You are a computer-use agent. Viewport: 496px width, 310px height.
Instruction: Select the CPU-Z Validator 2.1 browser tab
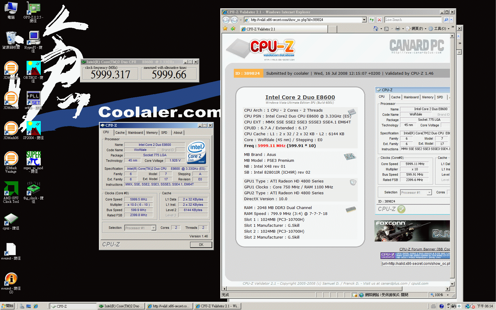coord(283,29)
